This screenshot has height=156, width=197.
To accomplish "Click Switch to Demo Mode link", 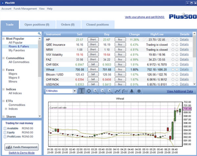I will [22, 153].
